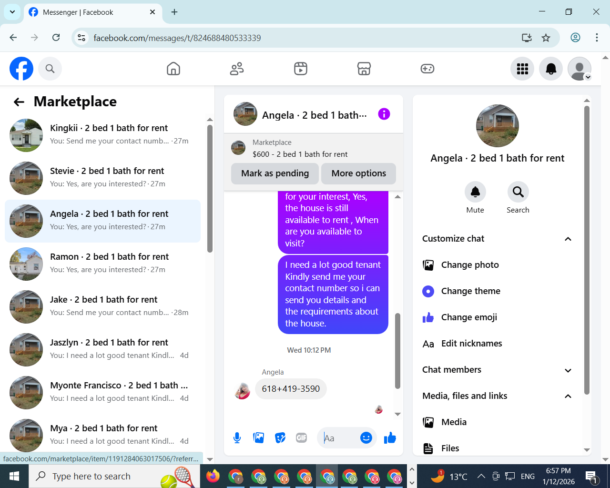Screen dimensions: 610x488
Task: Reload the page
Action: (56, 38)
